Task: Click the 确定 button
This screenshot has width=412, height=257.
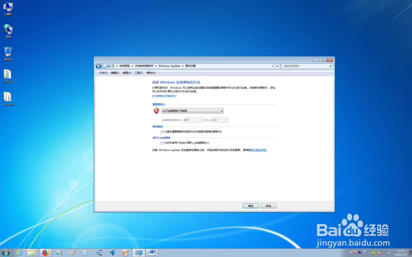Action: [x=250, y=206]
